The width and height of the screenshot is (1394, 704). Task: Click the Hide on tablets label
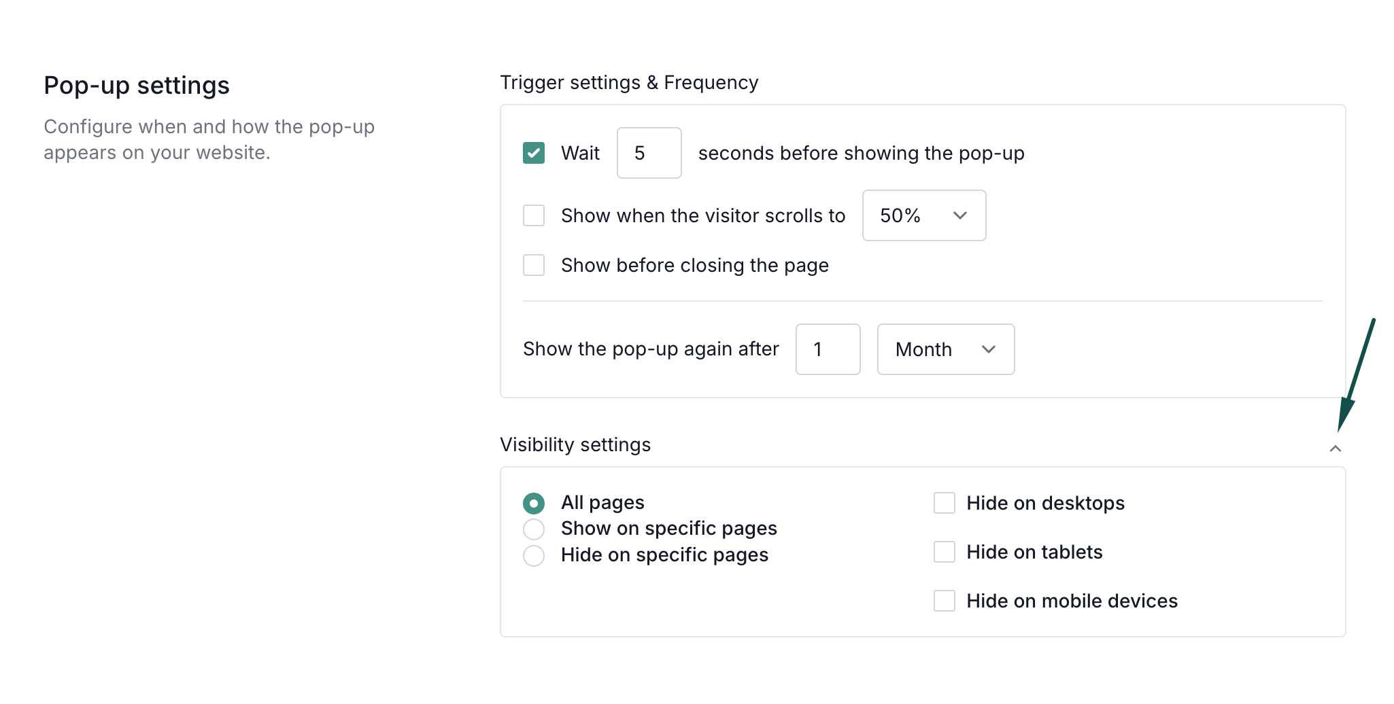[x=1034, y=552]
